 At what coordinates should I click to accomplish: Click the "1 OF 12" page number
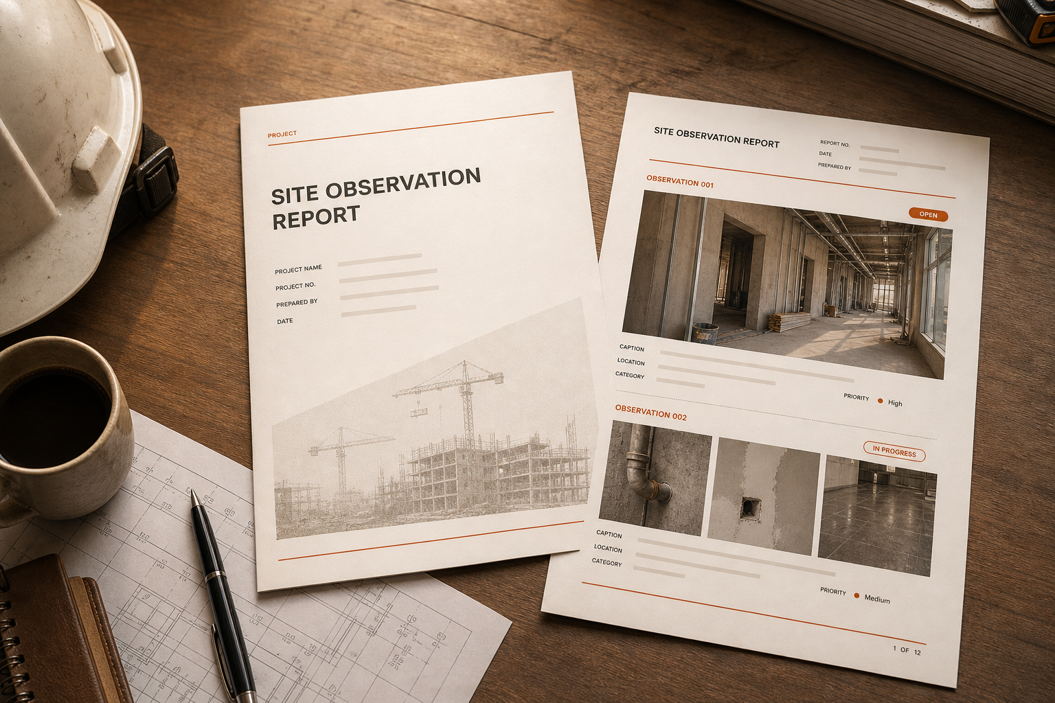907,650
